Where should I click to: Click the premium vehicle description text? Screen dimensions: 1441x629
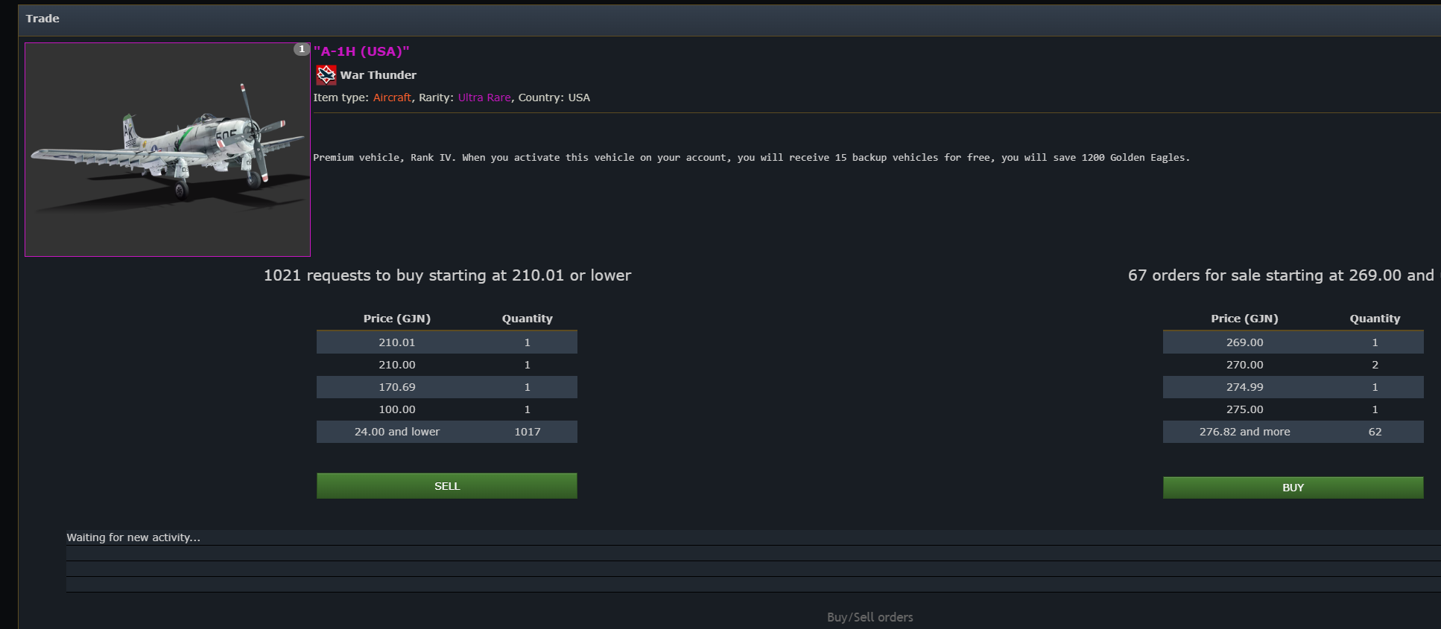751,158
